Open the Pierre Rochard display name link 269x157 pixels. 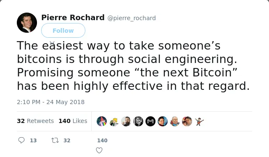point(73,18)
